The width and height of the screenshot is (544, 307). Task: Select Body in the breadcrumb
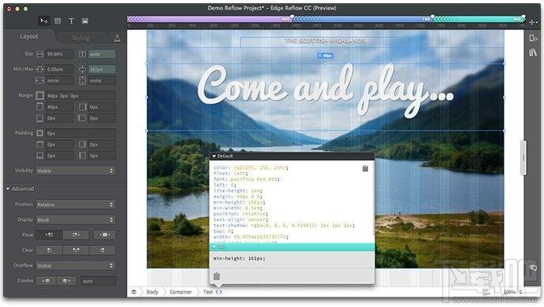pos(153,292)
